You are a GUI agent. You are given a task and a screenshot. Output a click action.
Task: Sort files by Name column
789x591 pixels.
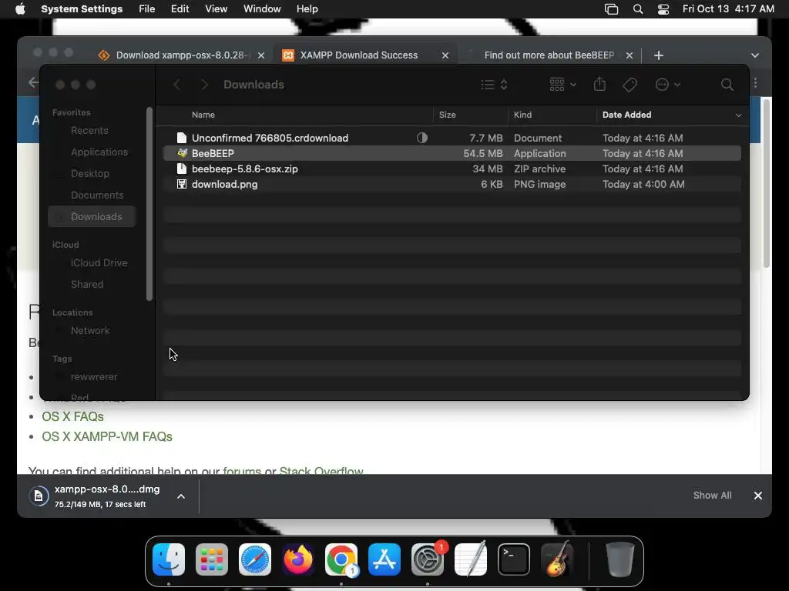coord(203,115)
